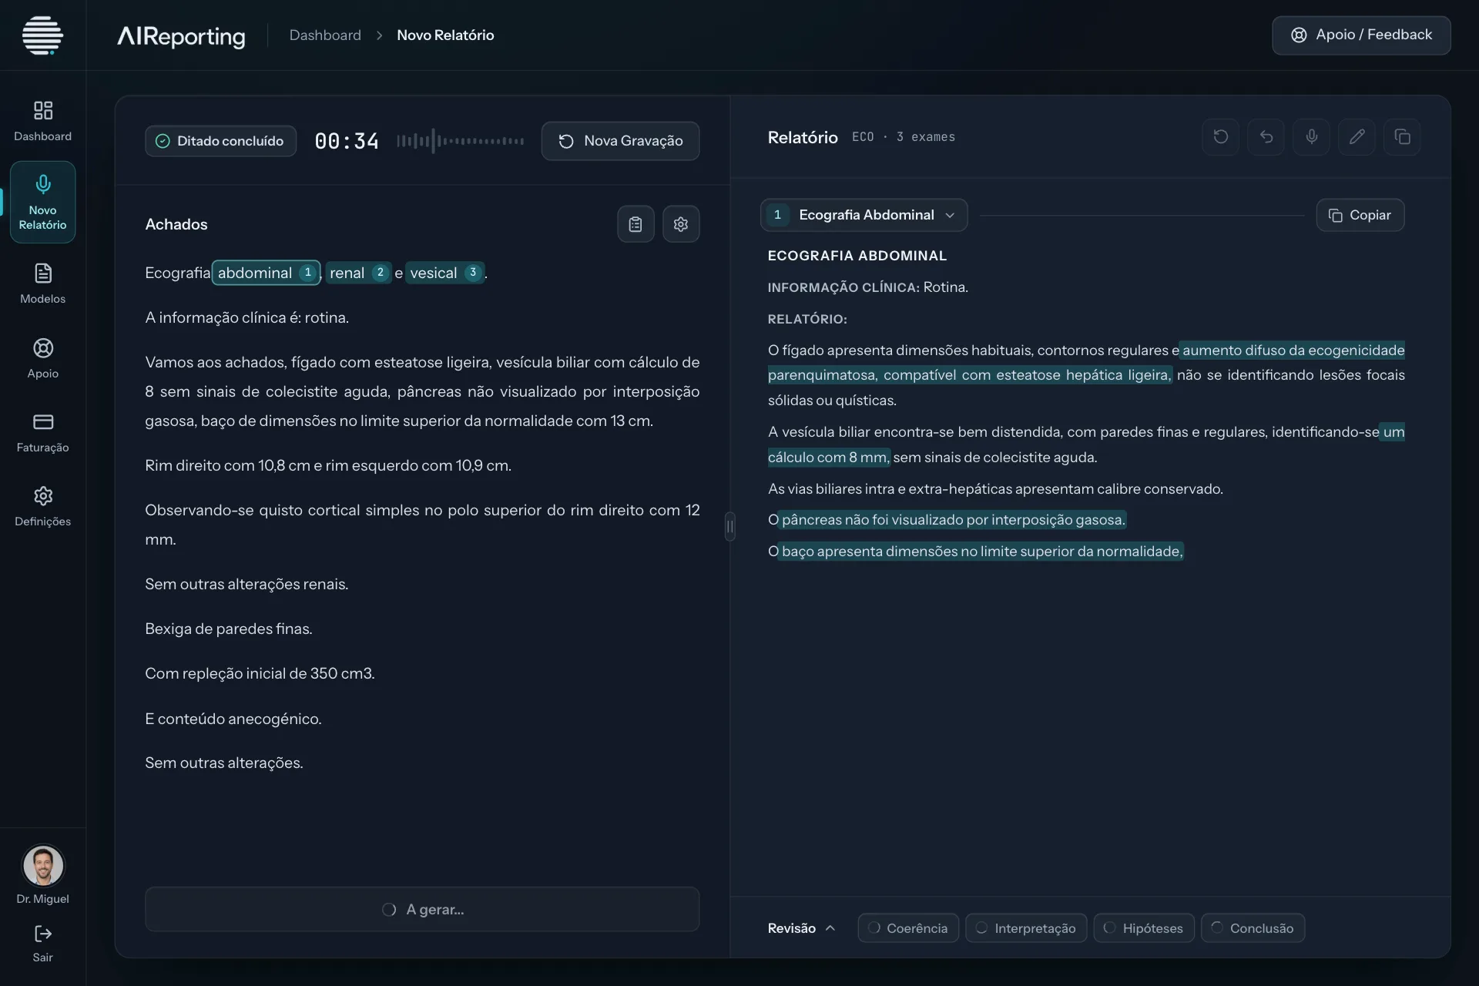The height and width of the screenshot is (986, 1479).
Task: Click the Dashboard breadcrumb link
Action: pos(325,35)
